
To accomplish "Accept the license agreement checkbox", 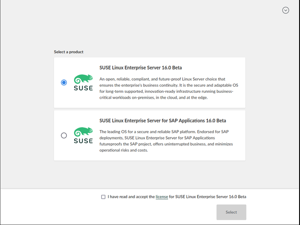I will point(103,197).
